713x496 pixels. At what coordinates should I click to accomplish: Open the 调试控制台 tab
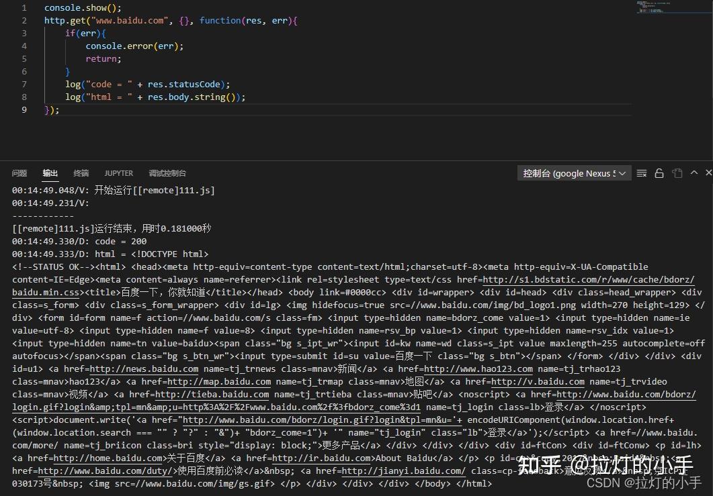coord(167,173)
